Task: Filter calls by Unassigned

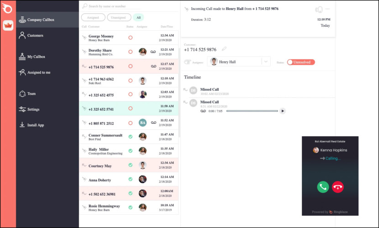Action: pos(118,17)
